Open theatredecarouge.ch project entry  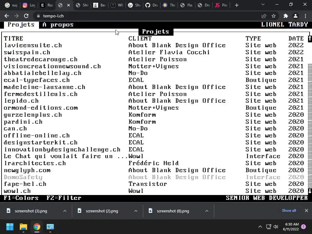(154, 59)
